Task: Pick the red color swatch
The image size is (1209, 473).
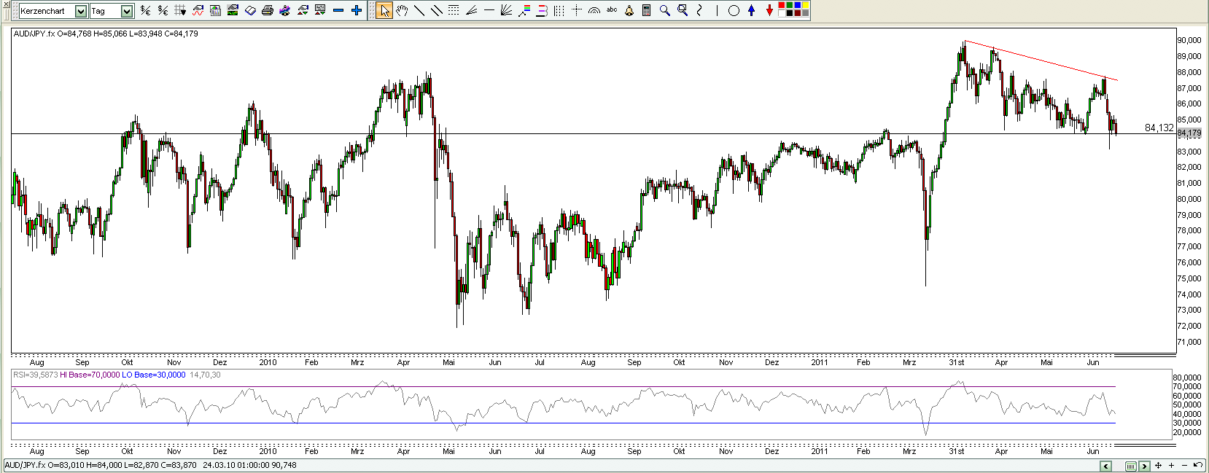Action: click(x=782, y=5)
